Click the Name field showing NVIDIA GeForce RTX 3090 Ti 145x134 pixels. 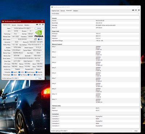pyautogui.click(x=22, y=29)
